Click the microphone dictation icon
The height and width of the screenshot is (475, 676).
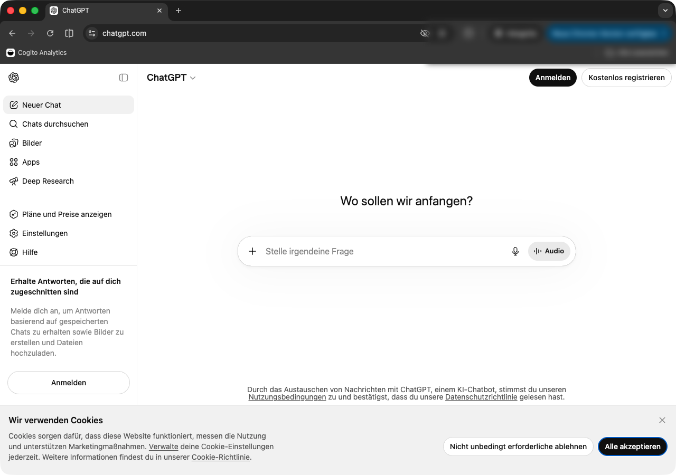[515, 251]
